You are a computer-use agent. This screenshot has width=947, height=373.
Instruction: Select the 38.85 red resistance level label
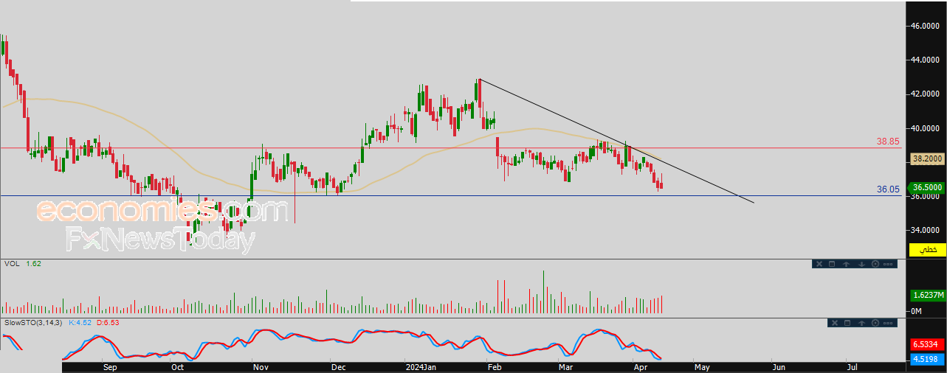(886, 141)
